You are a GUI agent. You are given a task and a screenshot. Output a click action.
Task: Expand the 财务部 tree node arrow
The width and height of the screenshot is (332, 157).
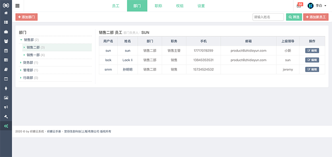pos(21,63)
